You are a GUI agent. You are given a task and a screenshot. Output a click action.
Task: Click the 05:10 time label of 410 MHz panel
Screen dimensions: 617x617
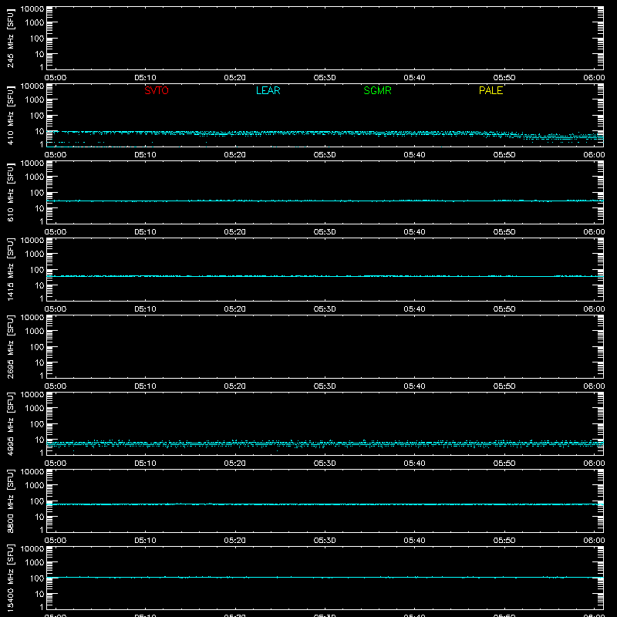pyautogui.click(x=145, y=155)
